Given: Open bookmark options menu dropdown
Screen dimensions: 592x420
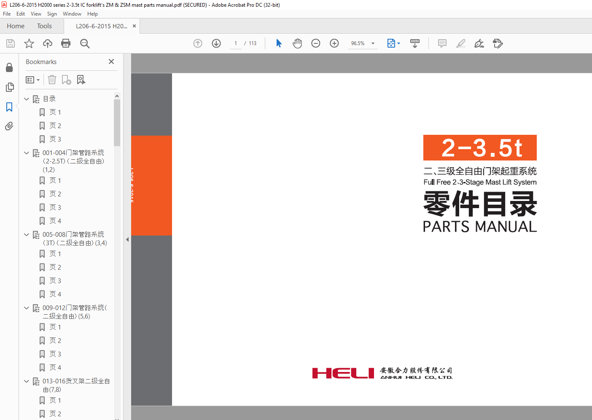Looking at the screenshot, I should click(32, 80).
